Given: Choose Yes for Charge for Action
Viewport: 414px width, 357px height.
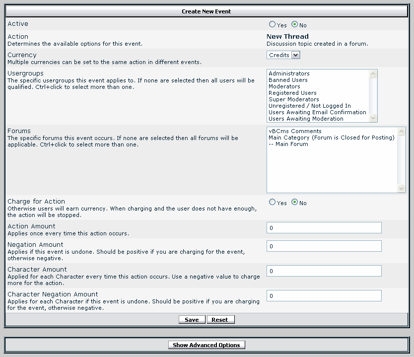Looking at the screenshot, I should (x=272, y=202).
